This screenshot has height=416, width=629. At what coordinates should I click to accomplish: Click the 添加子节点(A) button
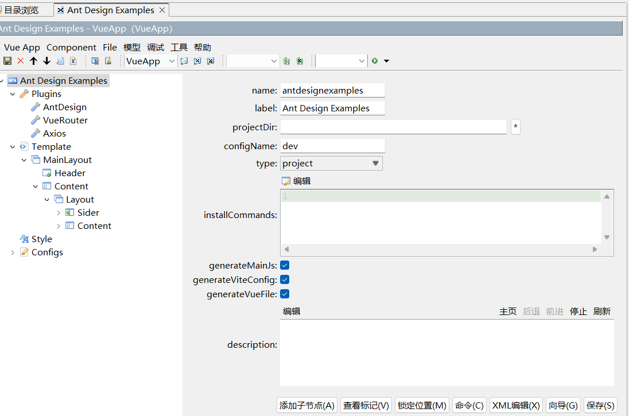coord(307,406)
